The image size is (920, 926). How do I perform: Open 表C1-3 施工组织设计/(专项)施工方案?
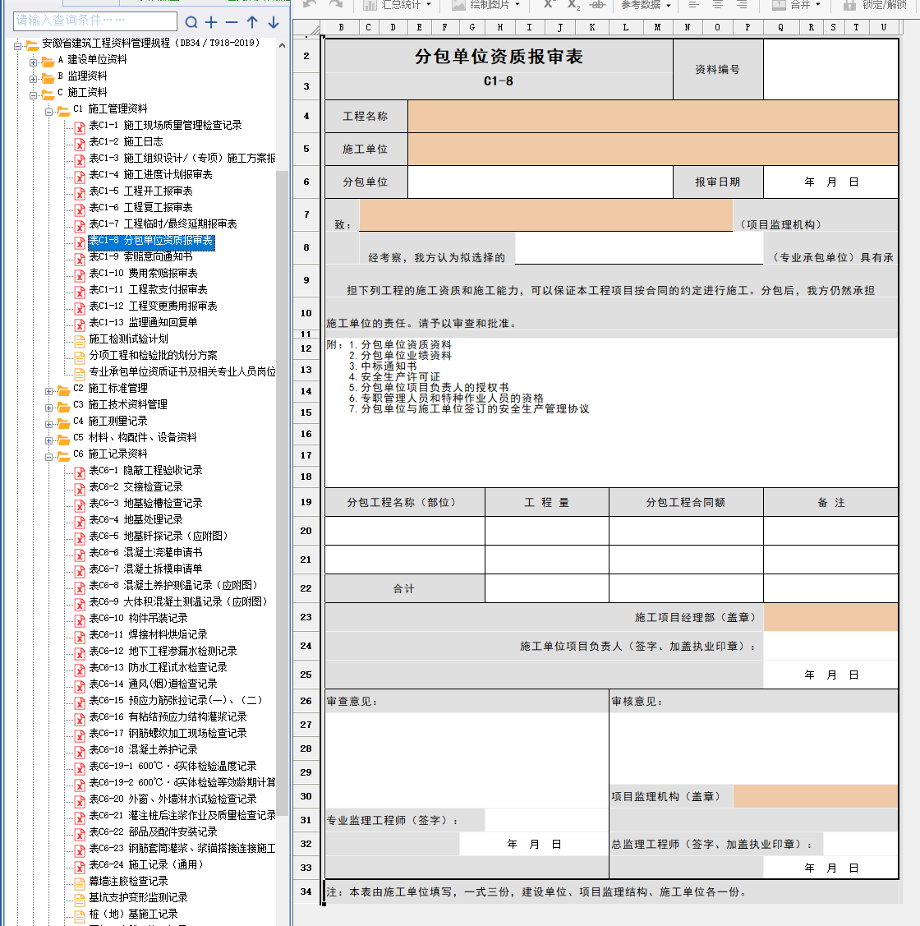(x=182, y=158)
